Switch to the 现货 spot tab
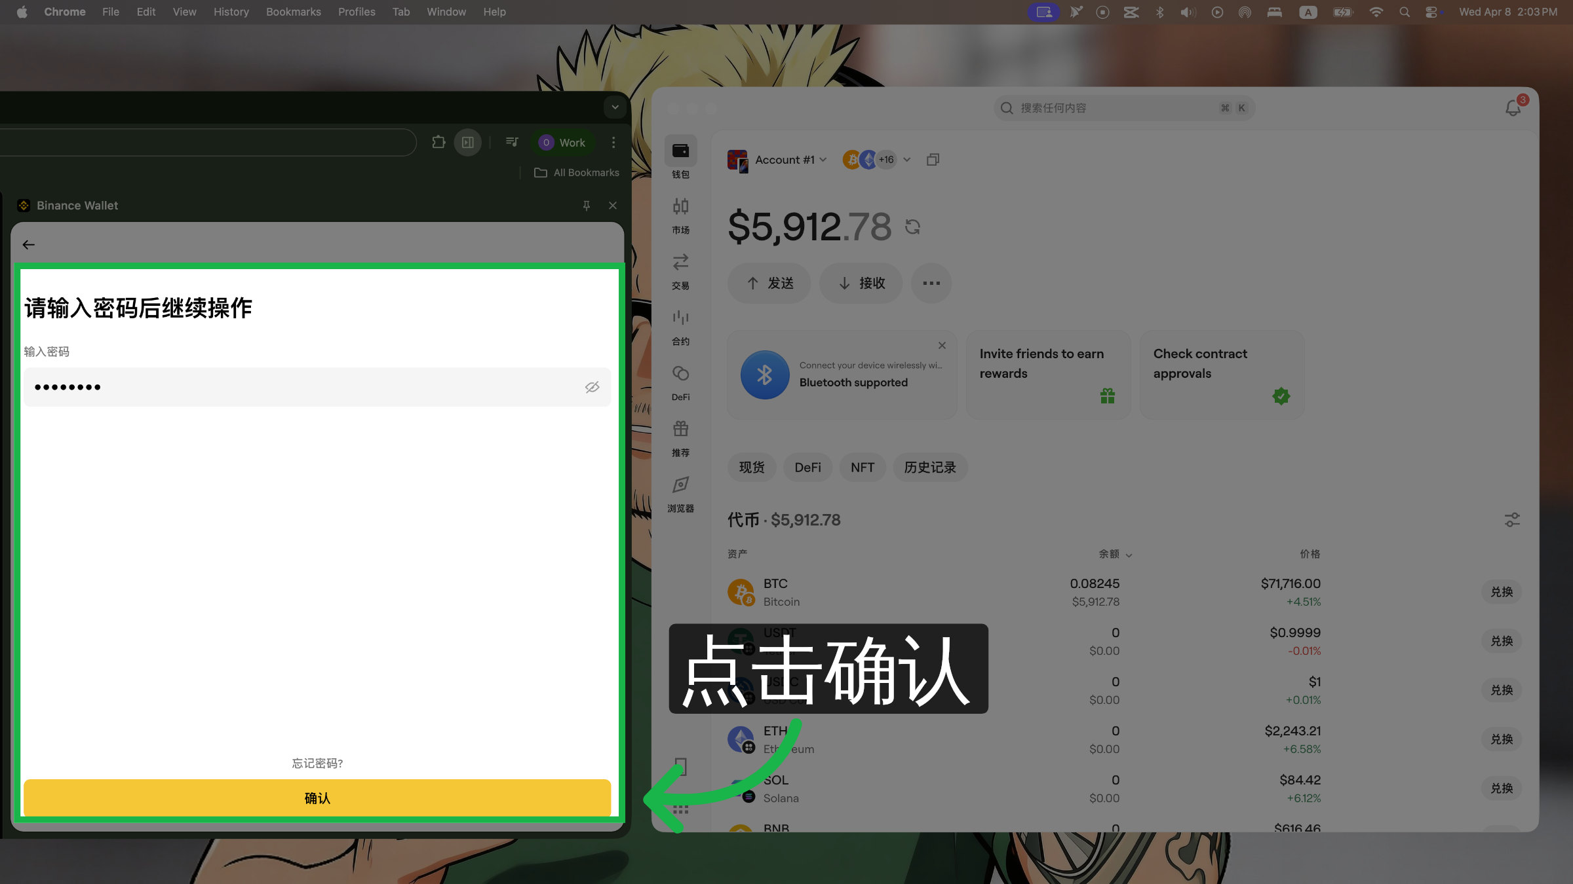1573x884 pixels. [752, 468]
